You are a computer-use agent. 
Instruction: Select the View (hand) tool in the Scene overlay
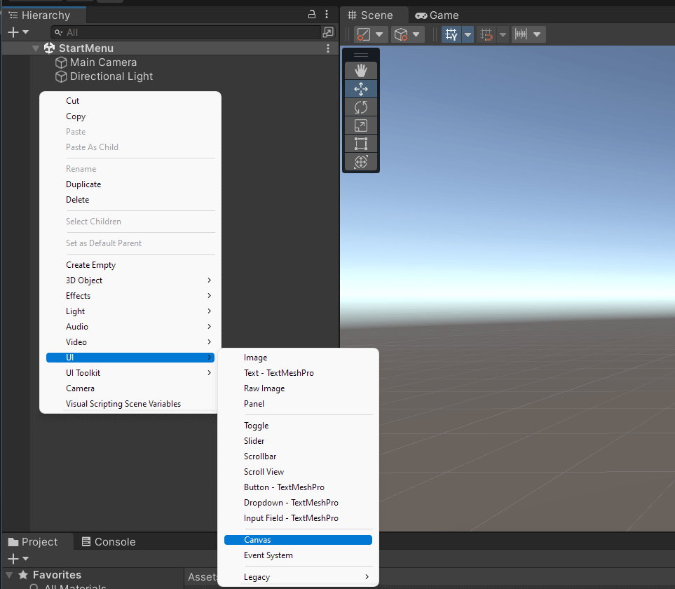pos(360,70)
